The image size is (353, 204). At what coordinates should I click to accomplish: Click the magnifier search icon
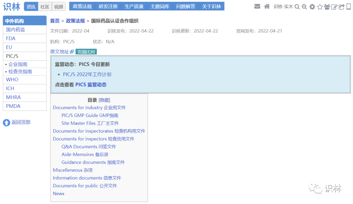pyautogui.click(x=297, y=7)
